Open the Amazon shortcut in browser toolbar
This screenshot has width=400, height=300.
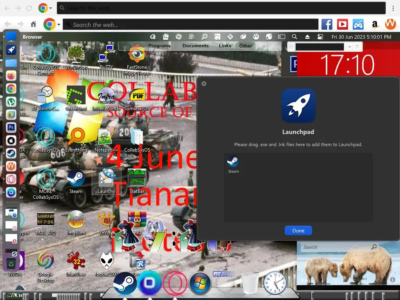pos(374,25)
